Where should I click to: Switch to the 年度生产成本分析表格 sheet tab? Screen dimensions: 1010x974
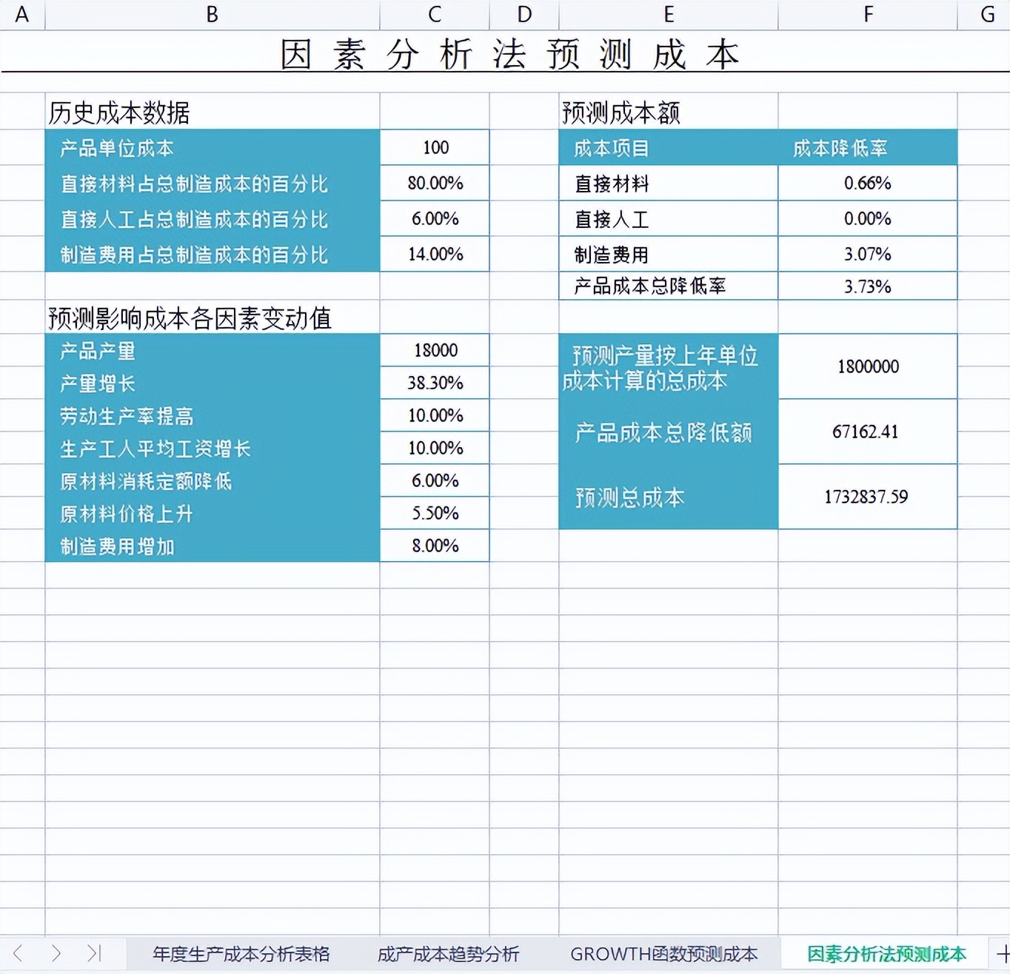pos(242,953)
